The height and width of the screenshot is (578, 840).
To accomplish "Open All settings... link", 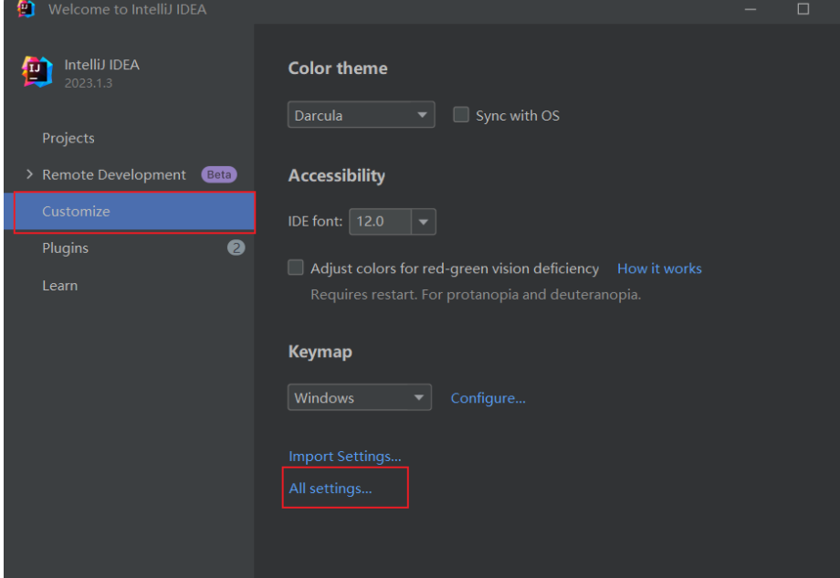I will point(330,488).
